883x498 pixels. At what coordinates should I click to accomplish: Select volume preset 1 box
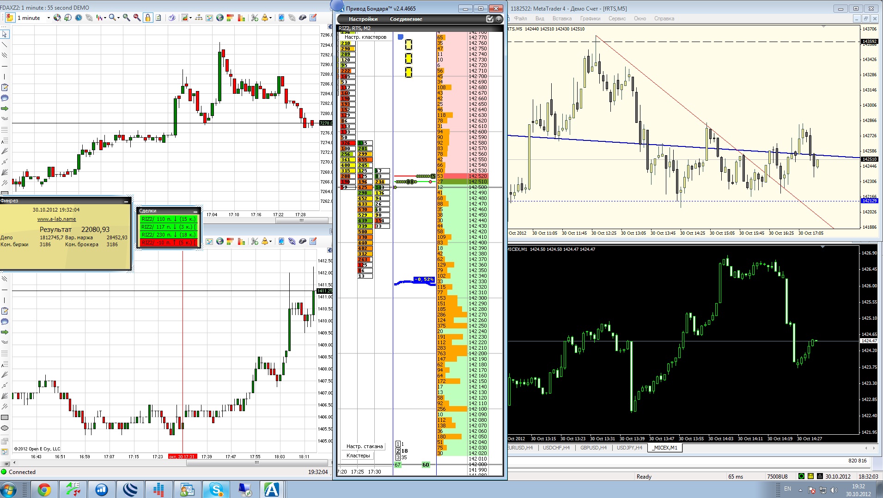coord(398,444)
